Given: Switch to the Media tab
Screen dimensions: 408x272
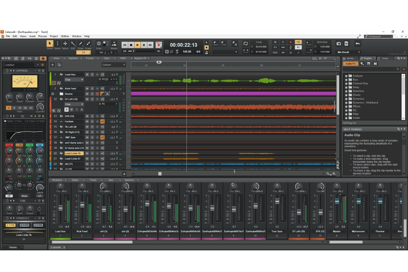Looking at the screenshot, I should click(x=351, y=58).
